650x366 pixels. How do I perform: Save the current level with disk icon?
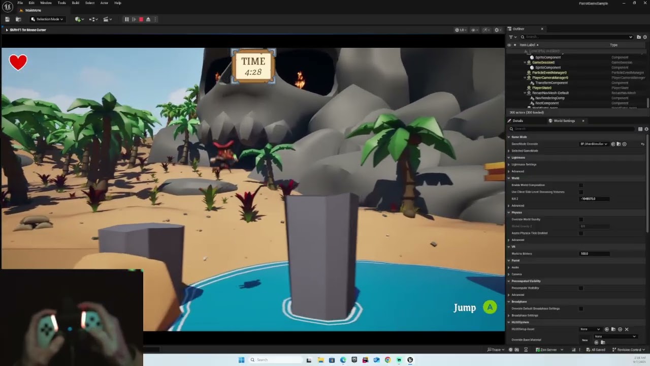(x=7, y=19)
